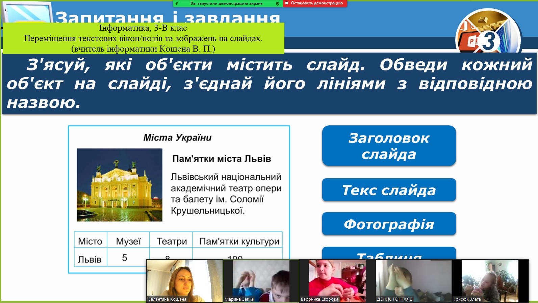Click the Фотографія label box
The width and height of the screenshot is (538, 303).
click(x=389, y=224)
